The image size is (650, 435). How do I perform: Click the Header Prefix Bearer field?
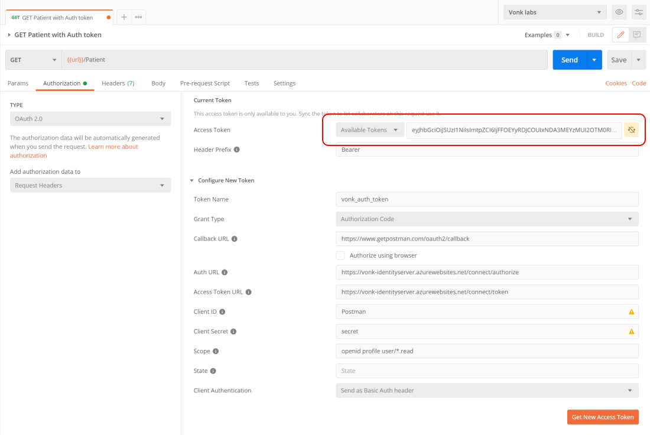(487, 150)
